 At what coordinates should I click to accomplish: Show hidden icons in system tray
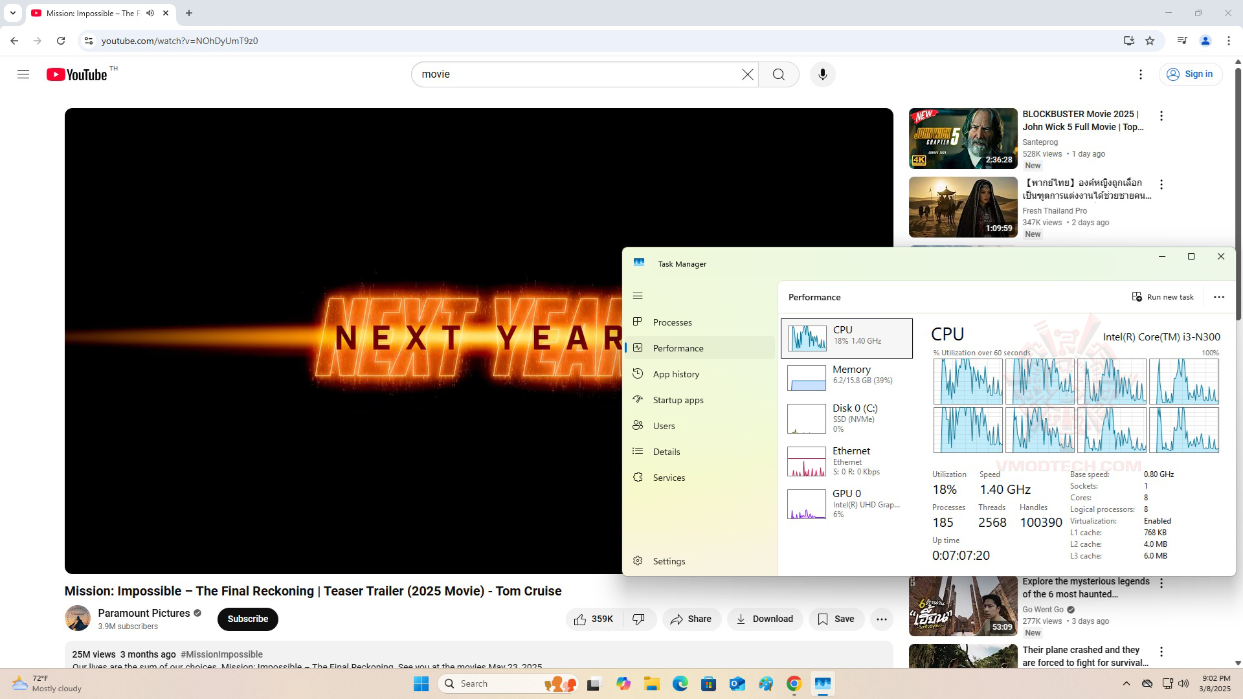pyautogui.click(x=1126, y=683)
